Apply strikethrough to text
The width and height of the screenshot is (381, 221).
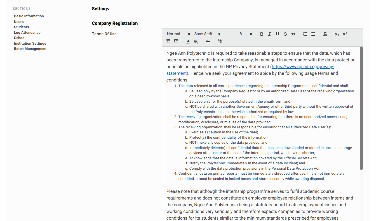285,34
